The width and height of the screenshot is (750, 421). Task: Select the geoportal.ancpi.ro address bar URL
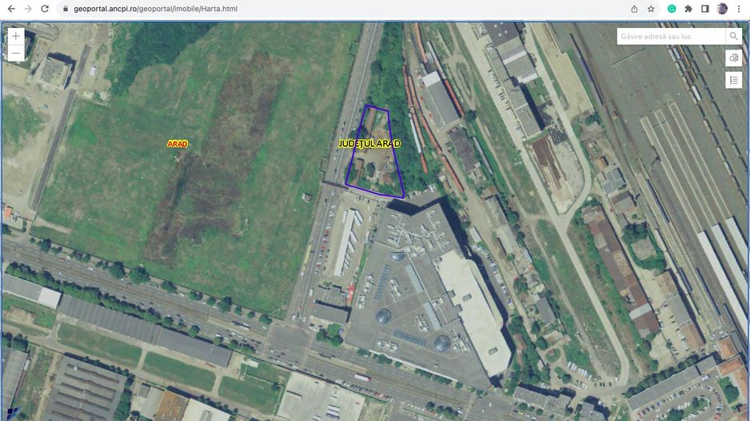point(155,9)
